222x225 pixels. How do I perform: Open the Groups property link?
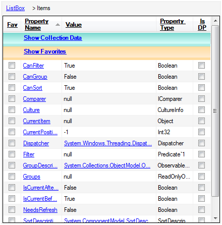pos(32,177)
